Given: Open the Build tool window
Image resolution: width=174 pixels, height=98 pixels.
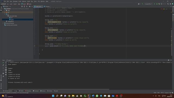Looking at the screenshot, I should [x=56, y=91].
